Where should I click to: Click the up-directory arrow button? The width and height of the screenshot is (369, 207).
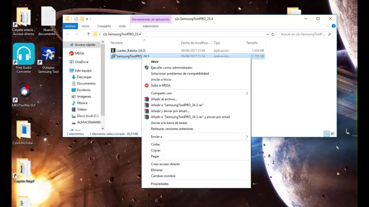pos(89,34)
